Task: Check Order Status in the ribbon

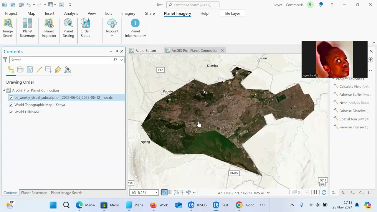Action: pos(85,28)
